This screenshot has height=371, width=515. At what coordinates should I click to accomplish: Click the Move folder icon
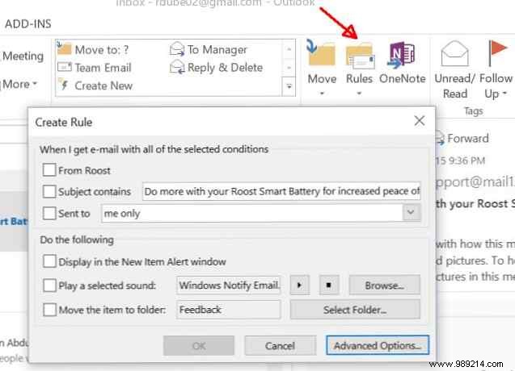tap(321, 54)
